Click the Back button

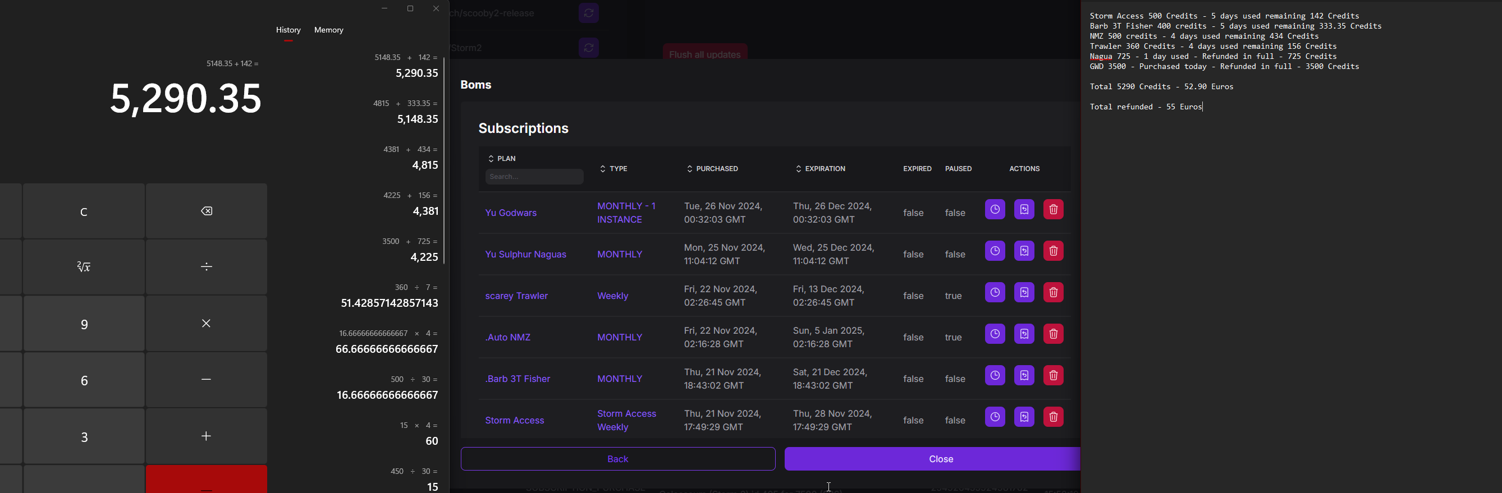pos(618,459)
